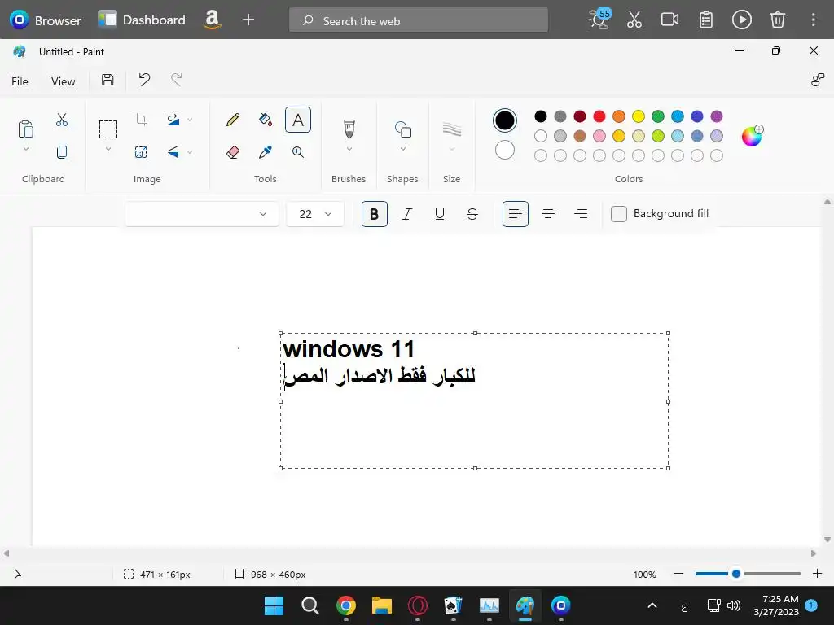Click the browser snapshot scissors icon
This screenshot has width=834, height=625.
tap(634, 20)
